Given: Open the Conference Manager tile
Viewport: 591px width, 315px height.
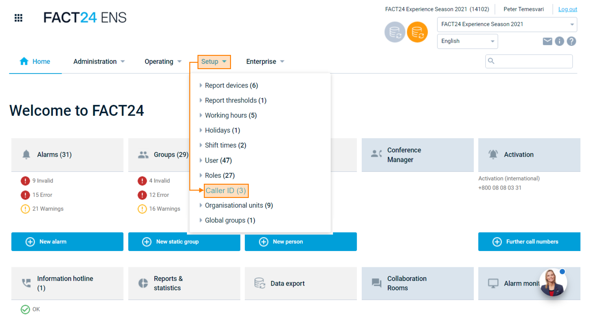Looking at the screenshot, I should click(x=418, y=155).
